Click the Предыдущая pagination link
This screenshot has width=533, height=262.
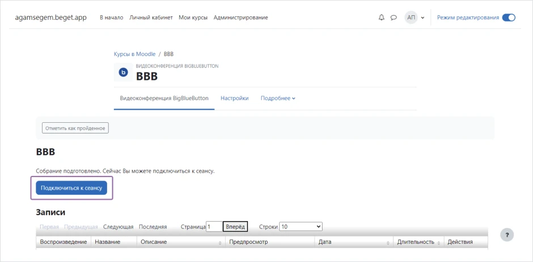point(81,227)
